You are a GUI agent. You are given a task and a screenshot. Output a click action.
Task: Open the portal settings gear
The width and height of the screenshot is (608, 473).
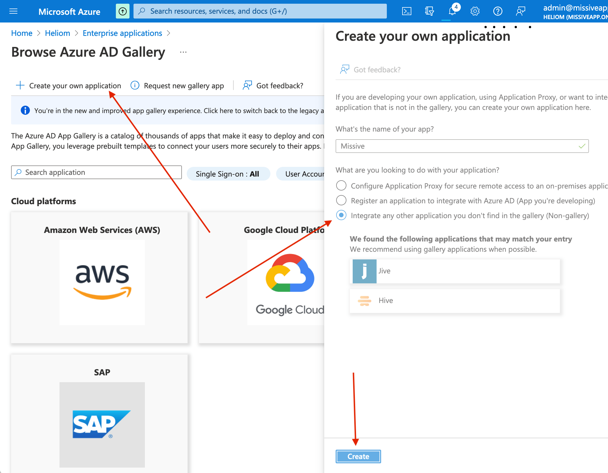coord(475,11)
